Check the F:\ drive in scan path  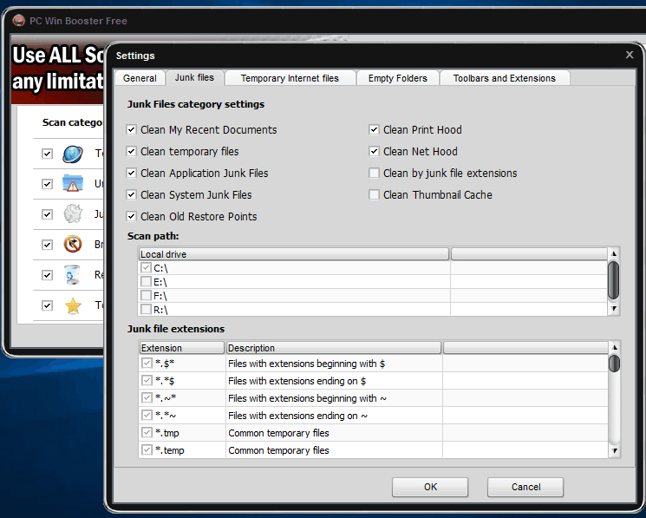pyautogui.click(x=146, y=295)
